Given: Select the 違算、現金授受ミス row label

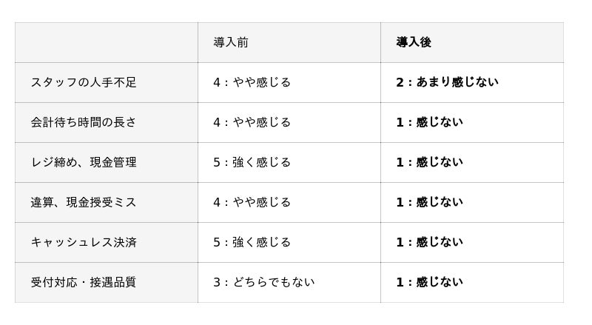Looking at the screenshot, I should pyautogui.click(x=84, y=202).
